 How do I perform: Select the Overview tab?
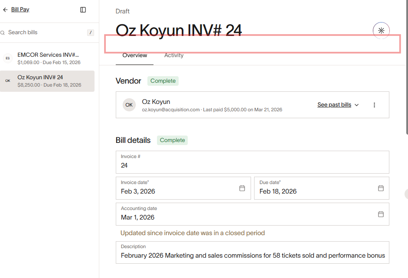click(x=134, y=55)
